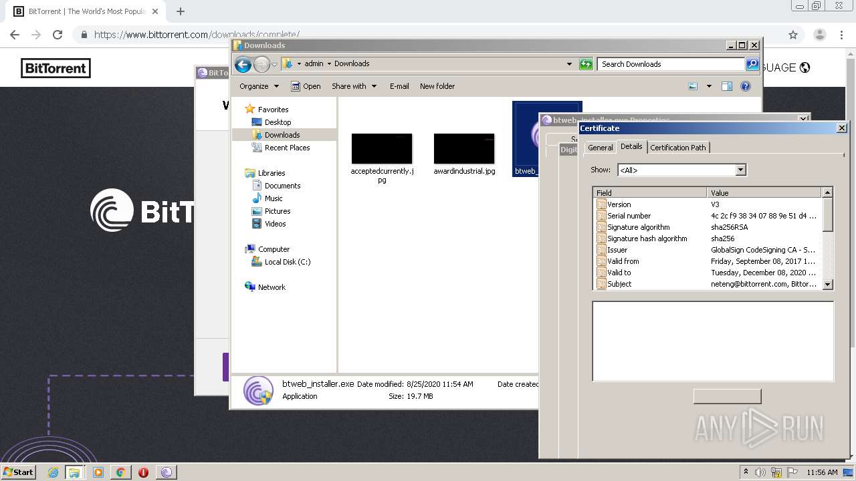Select the acceptedcurrently.jpg thumbnail
The image size is (856, 481).
[382, 148]
